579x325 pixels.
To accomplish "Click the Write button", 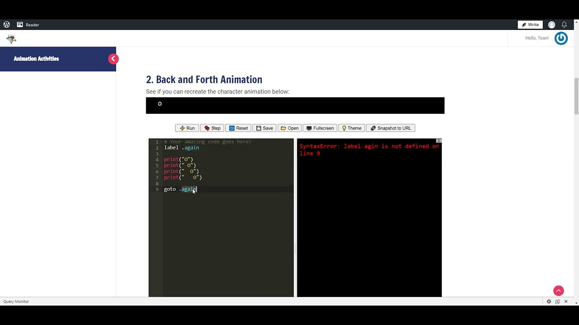I will point(530,25).
